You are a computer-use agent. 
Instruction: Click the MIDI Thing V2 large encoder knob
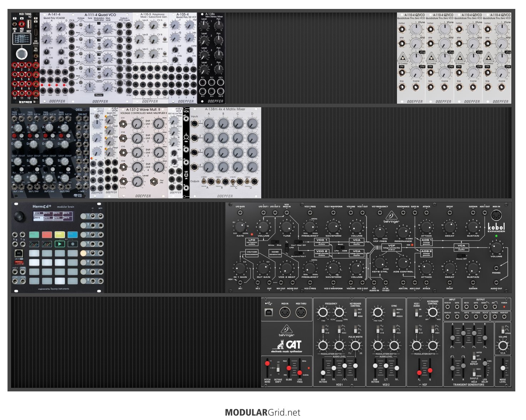[x=22, y=54]
